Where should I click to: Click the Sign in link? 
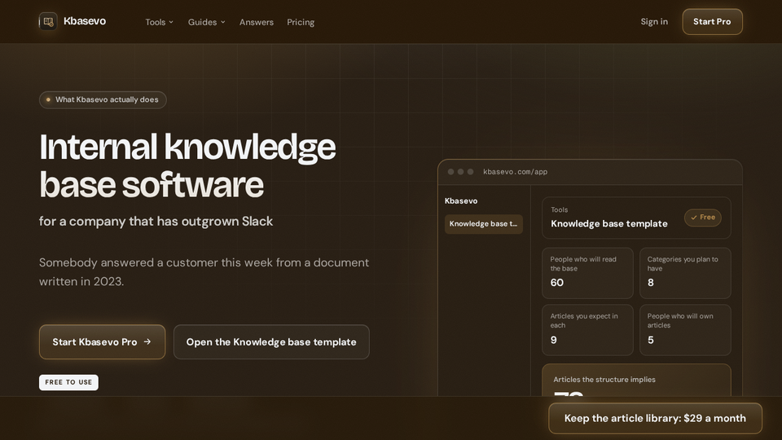(x=654, y=21)
